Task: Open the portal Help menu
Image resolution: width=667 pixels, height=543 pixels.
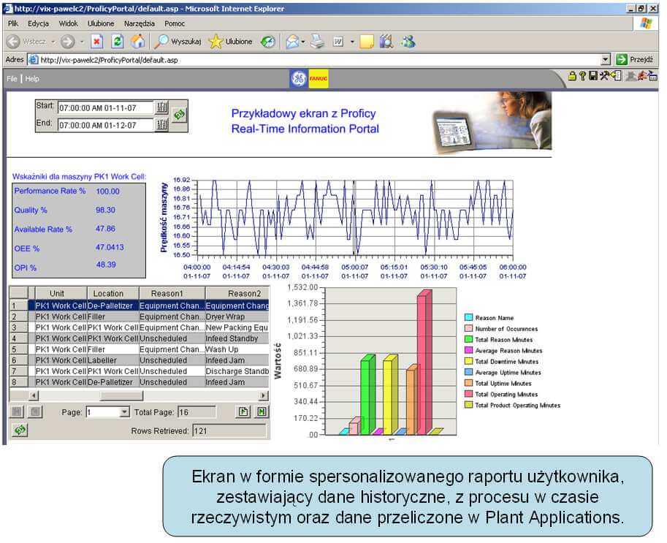Action: tap(32, 79)
